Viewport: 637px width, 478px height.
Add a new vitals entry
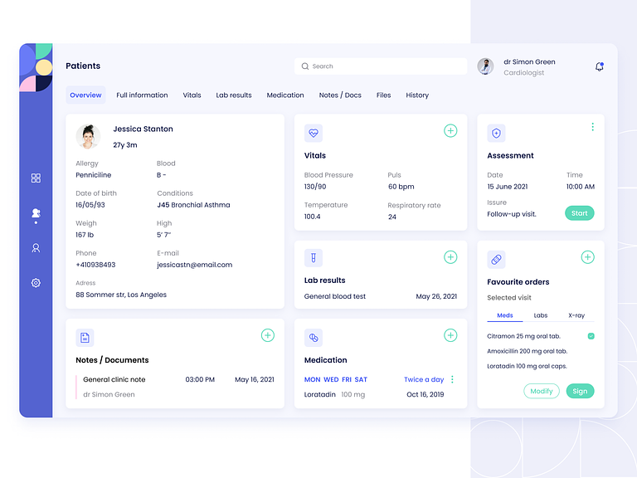click(450, 131)
